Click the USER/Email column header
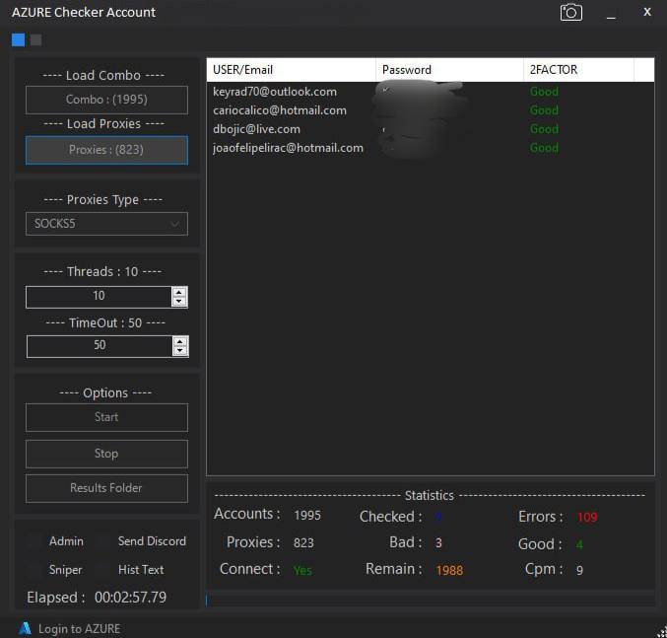 [291, 70]
